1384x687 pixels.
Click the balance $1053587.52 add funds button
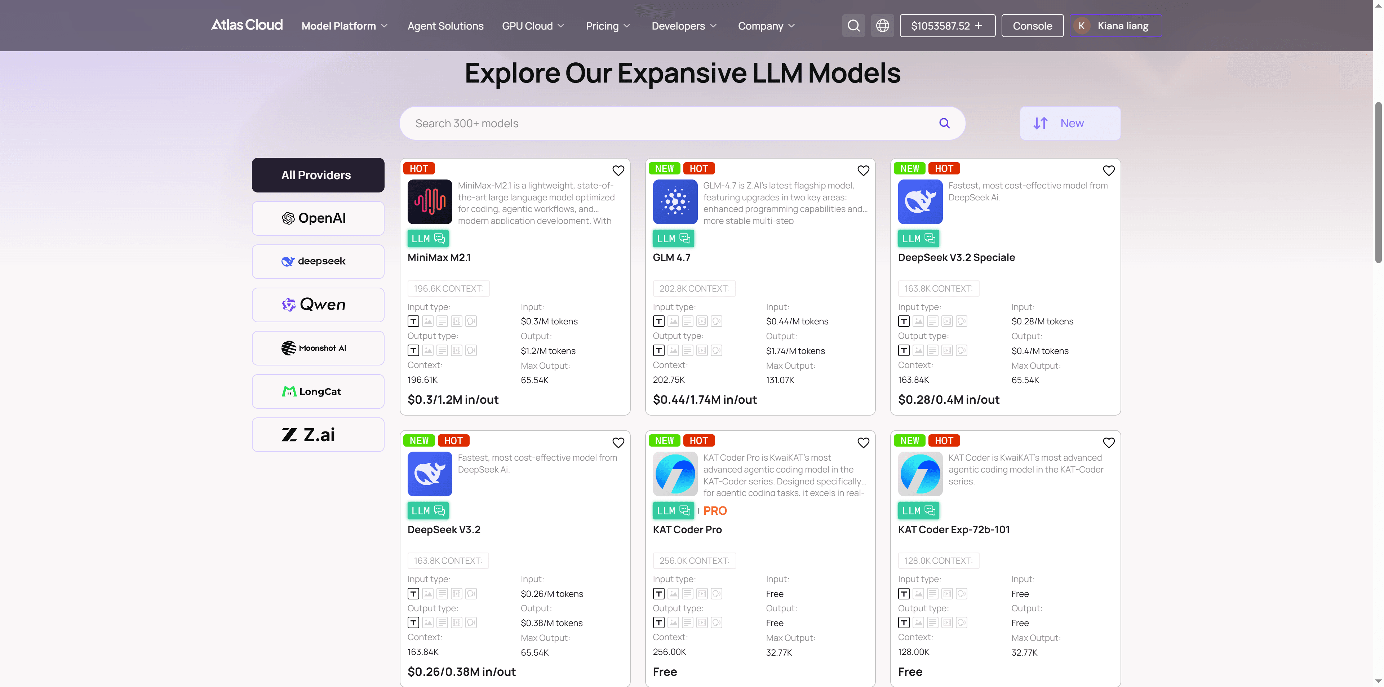pyautogui.click(x=947, y=26)
